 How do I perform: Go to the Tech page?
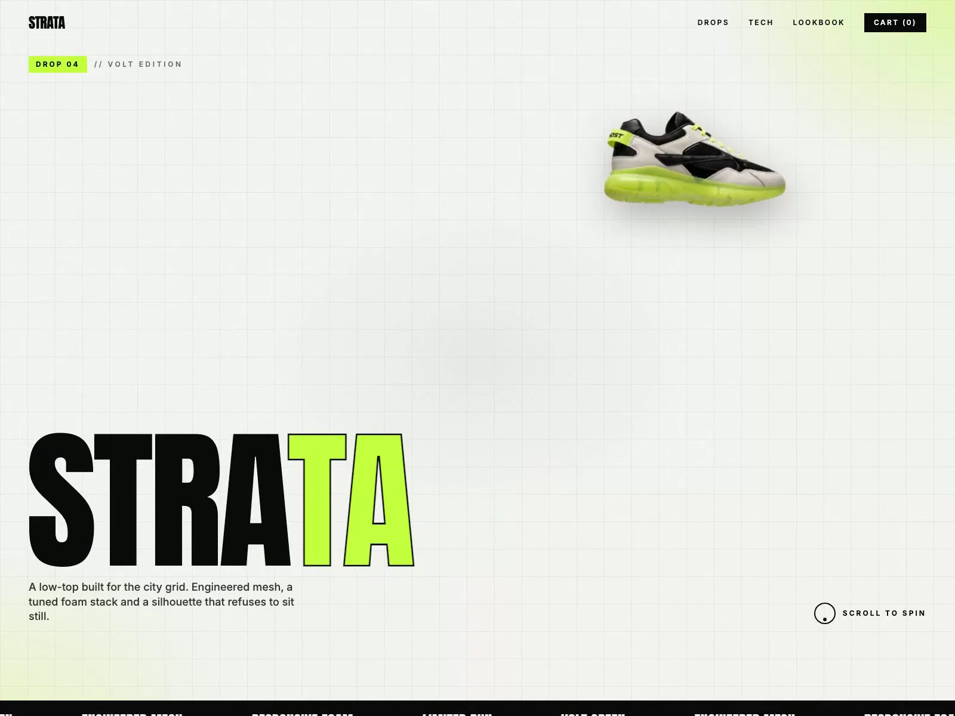[761, 23]
